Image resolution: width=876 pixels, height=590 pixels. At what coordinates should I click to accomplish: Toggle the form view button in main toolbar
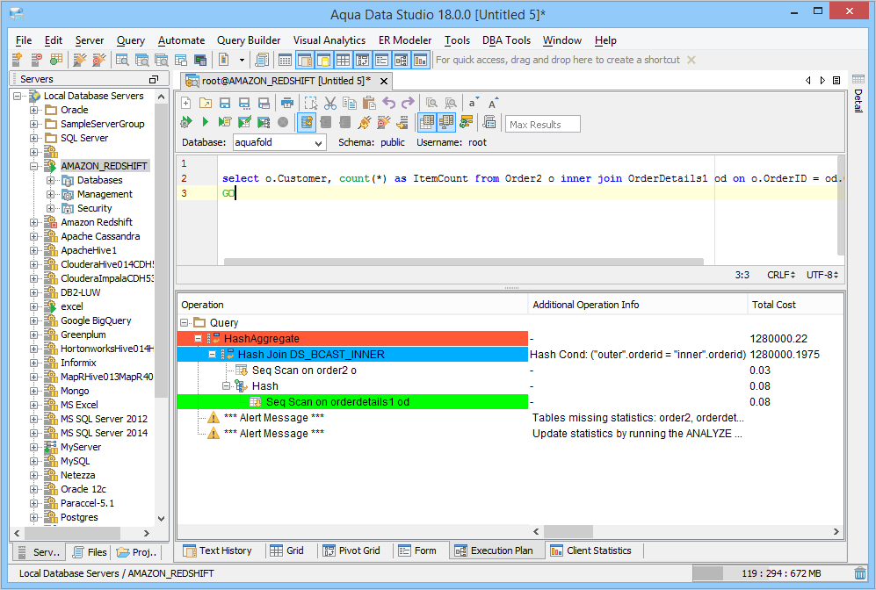point(381,60)
